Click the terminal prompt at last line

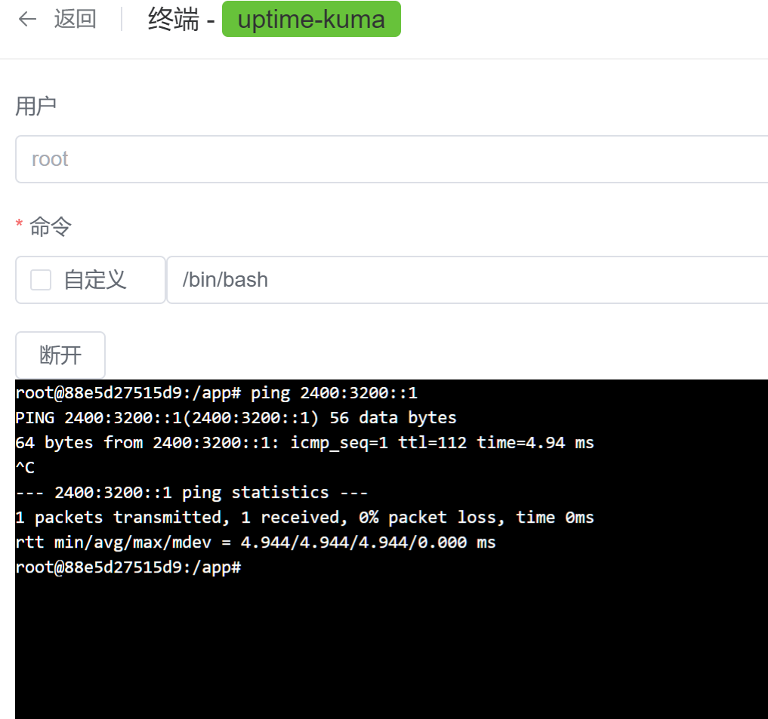tap(128, 567)
